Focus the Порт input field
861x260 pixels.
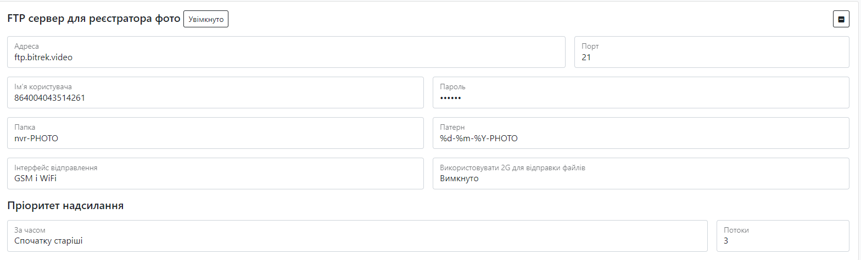712,52
